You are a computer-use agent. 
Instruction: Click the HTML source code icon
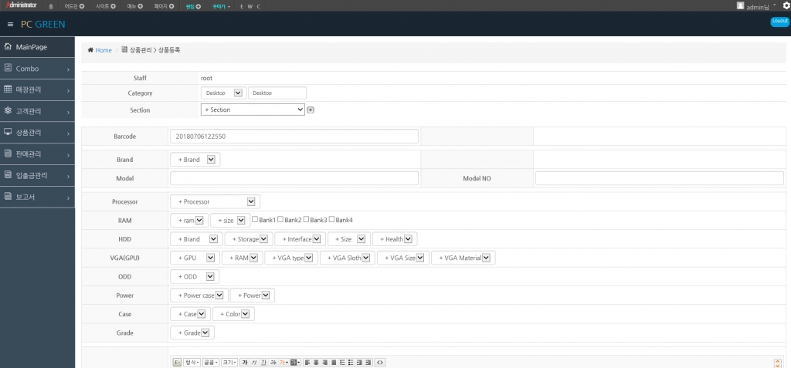[x=380, y=363]
